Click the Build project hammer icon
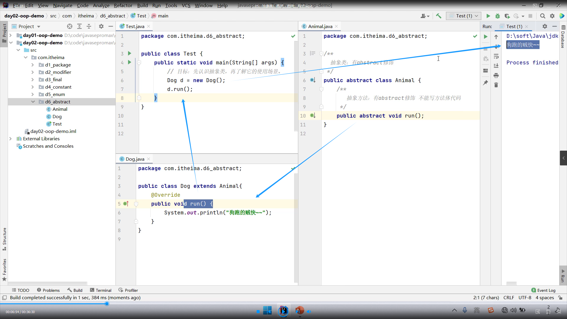 tap(439, 16)
